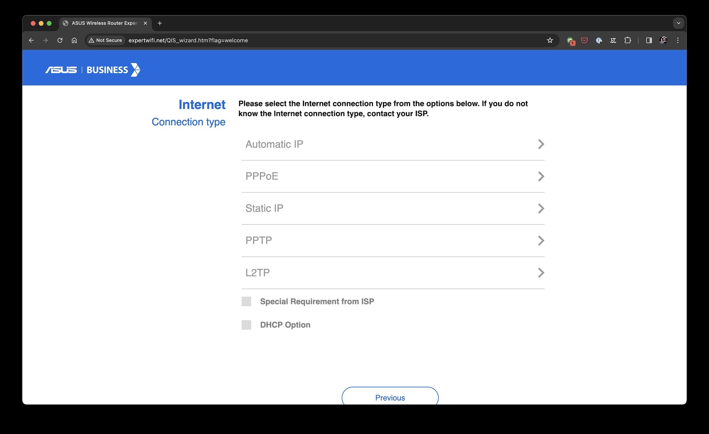Open a new browser tab
The width and height of the screenshot is (709, 434).
pyautogui.click(x=160, y=23)
